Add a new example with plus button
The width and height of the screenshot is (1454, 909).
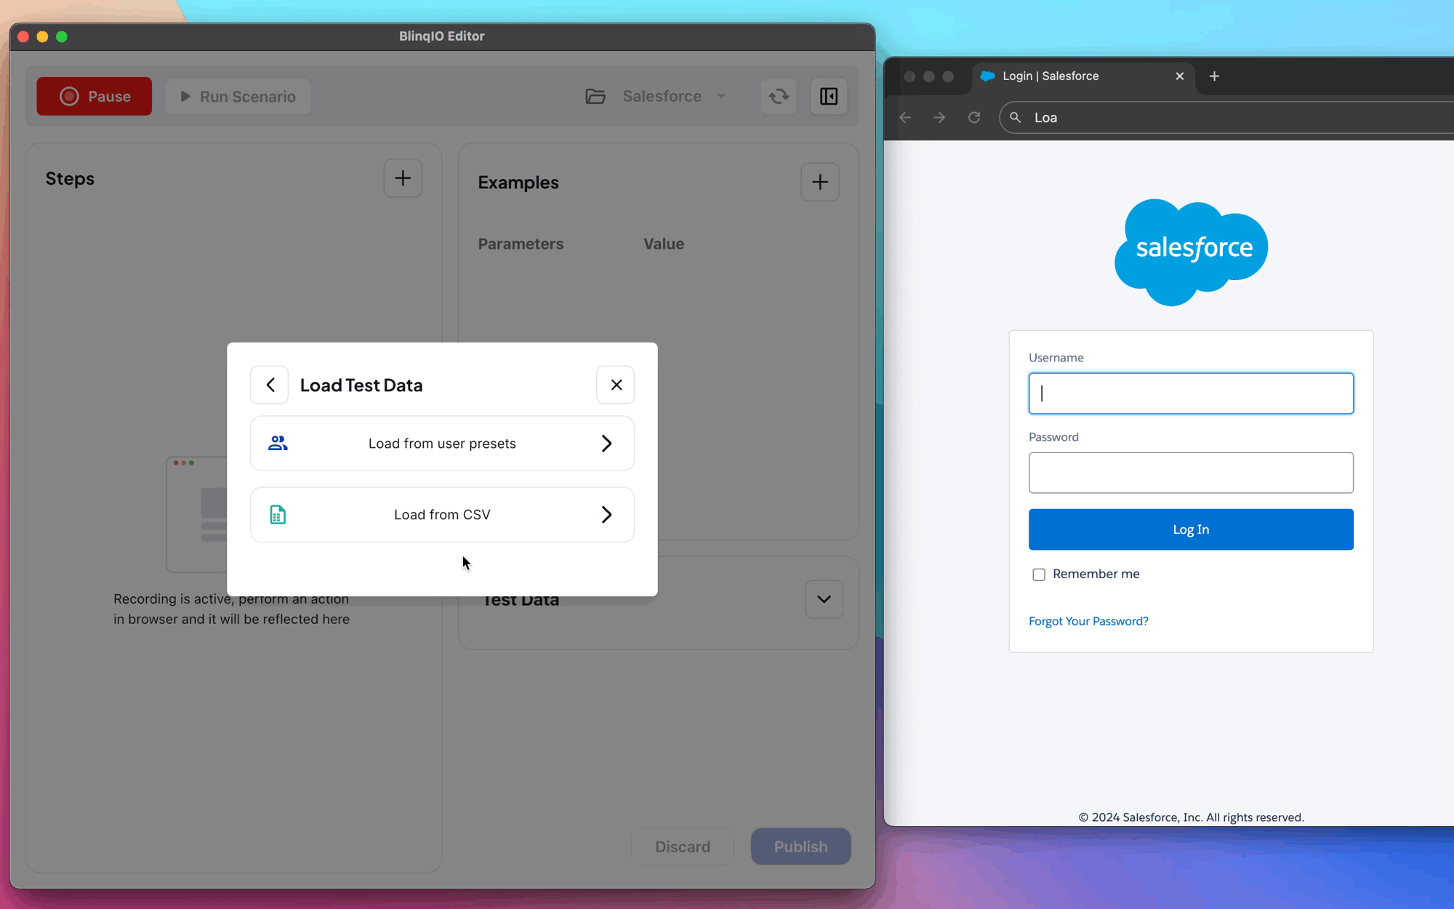[x=820, y=182]
